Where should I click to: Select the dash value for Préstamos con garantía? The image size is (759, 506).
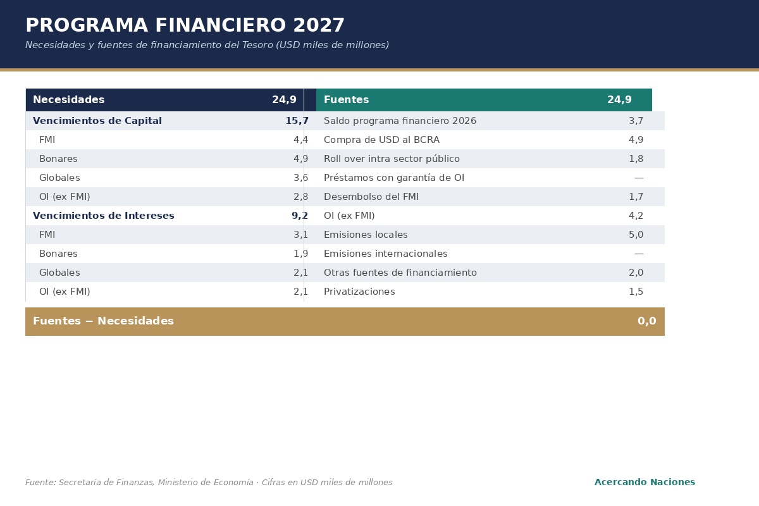639,178
